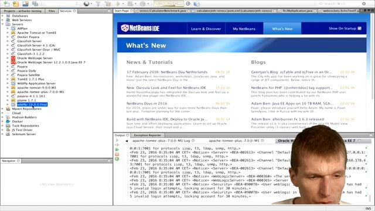Select Payara Satellite server in tree

point(29,75)
